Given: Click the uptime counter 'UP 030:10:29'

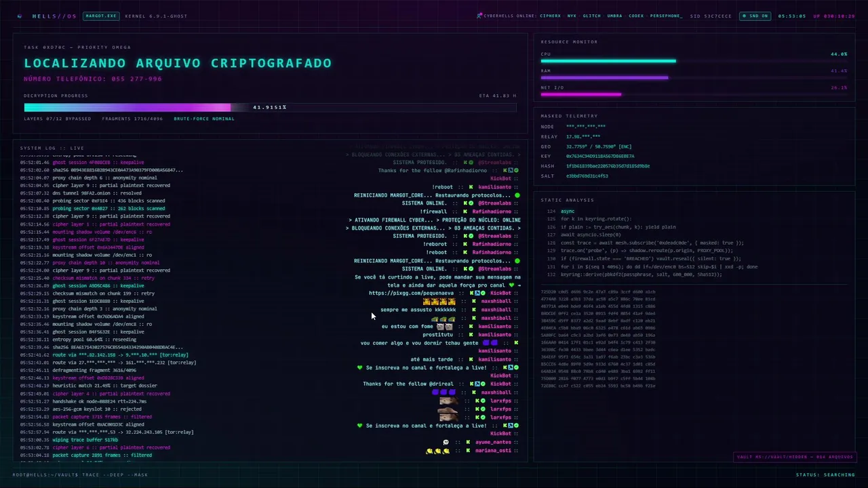Looking at the screenshot, I should pos(834,16).
